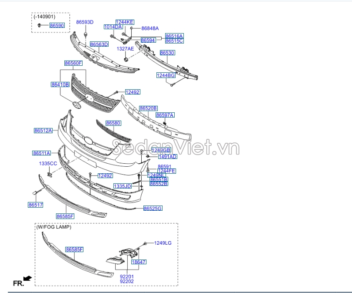Open part number 86525G

[x=153, y=209]
